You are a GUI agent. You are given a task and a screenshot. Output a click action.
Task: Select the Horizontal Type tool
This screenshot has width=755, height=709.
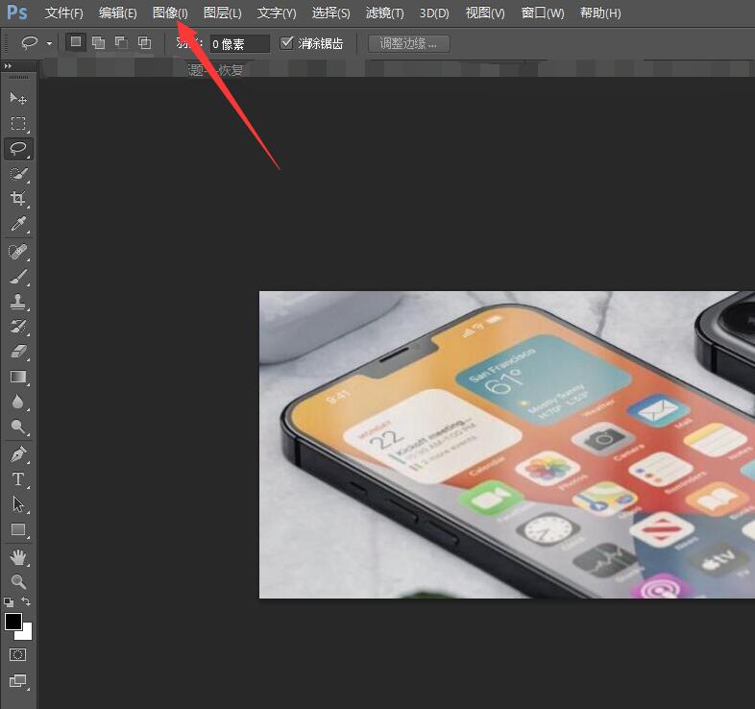(x=18, y=479)
